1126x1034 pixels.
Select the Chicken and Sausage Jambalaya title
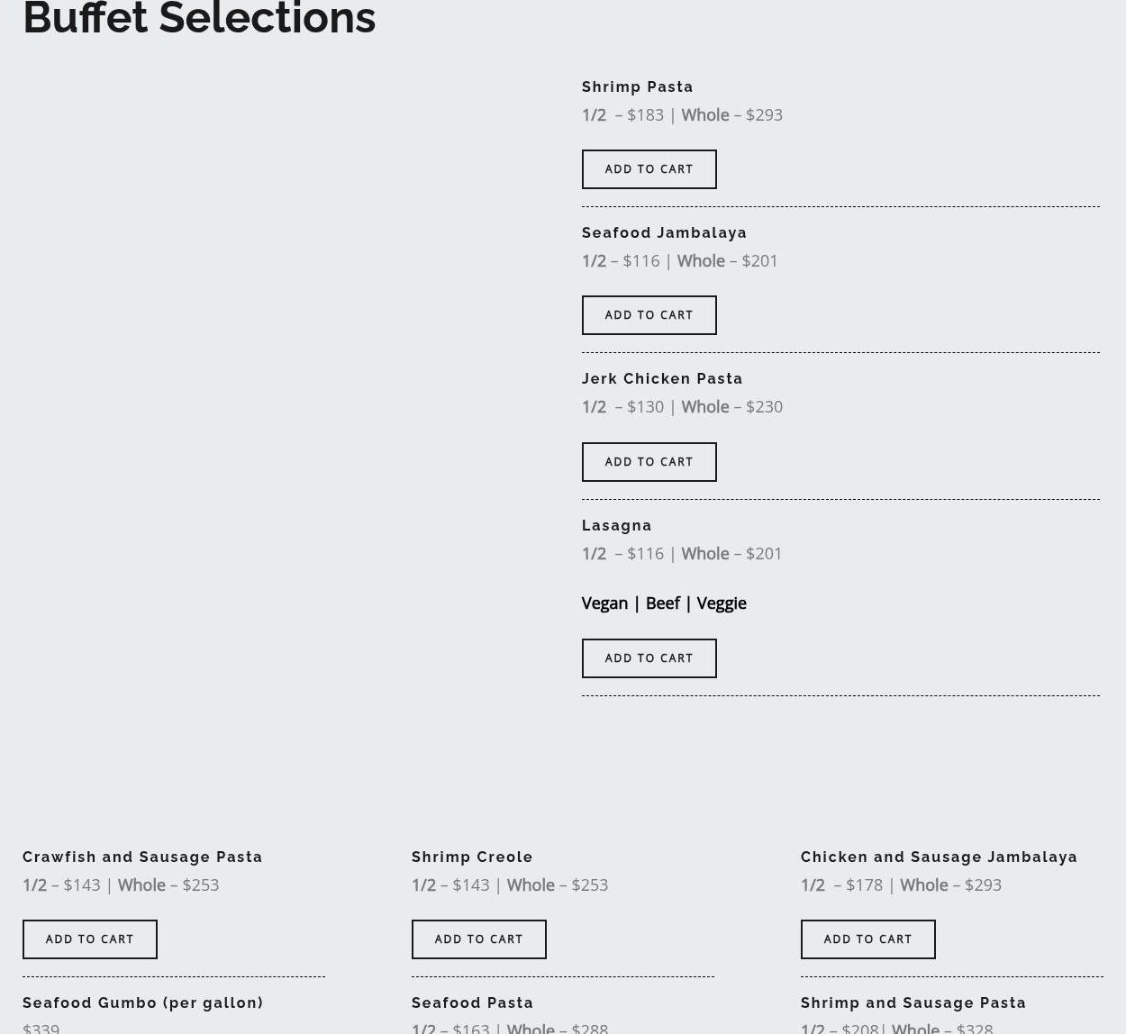coord(939,857)
